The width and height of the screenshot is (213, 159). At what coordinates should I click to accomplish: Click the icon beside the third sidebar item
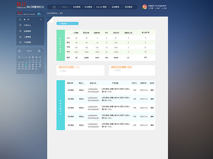(20, 31)
